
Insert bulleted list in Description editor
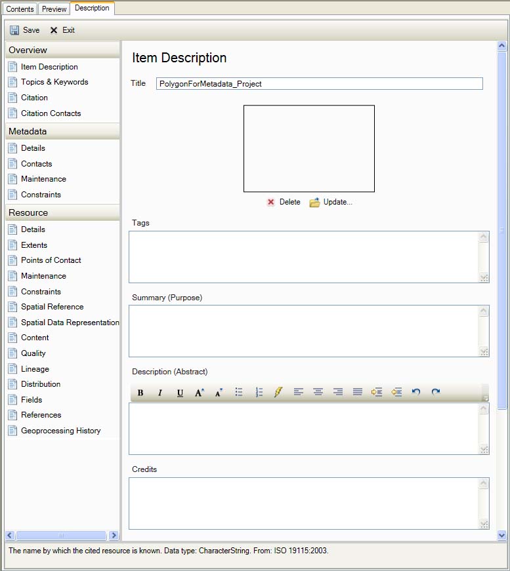[x=239, y=392]
